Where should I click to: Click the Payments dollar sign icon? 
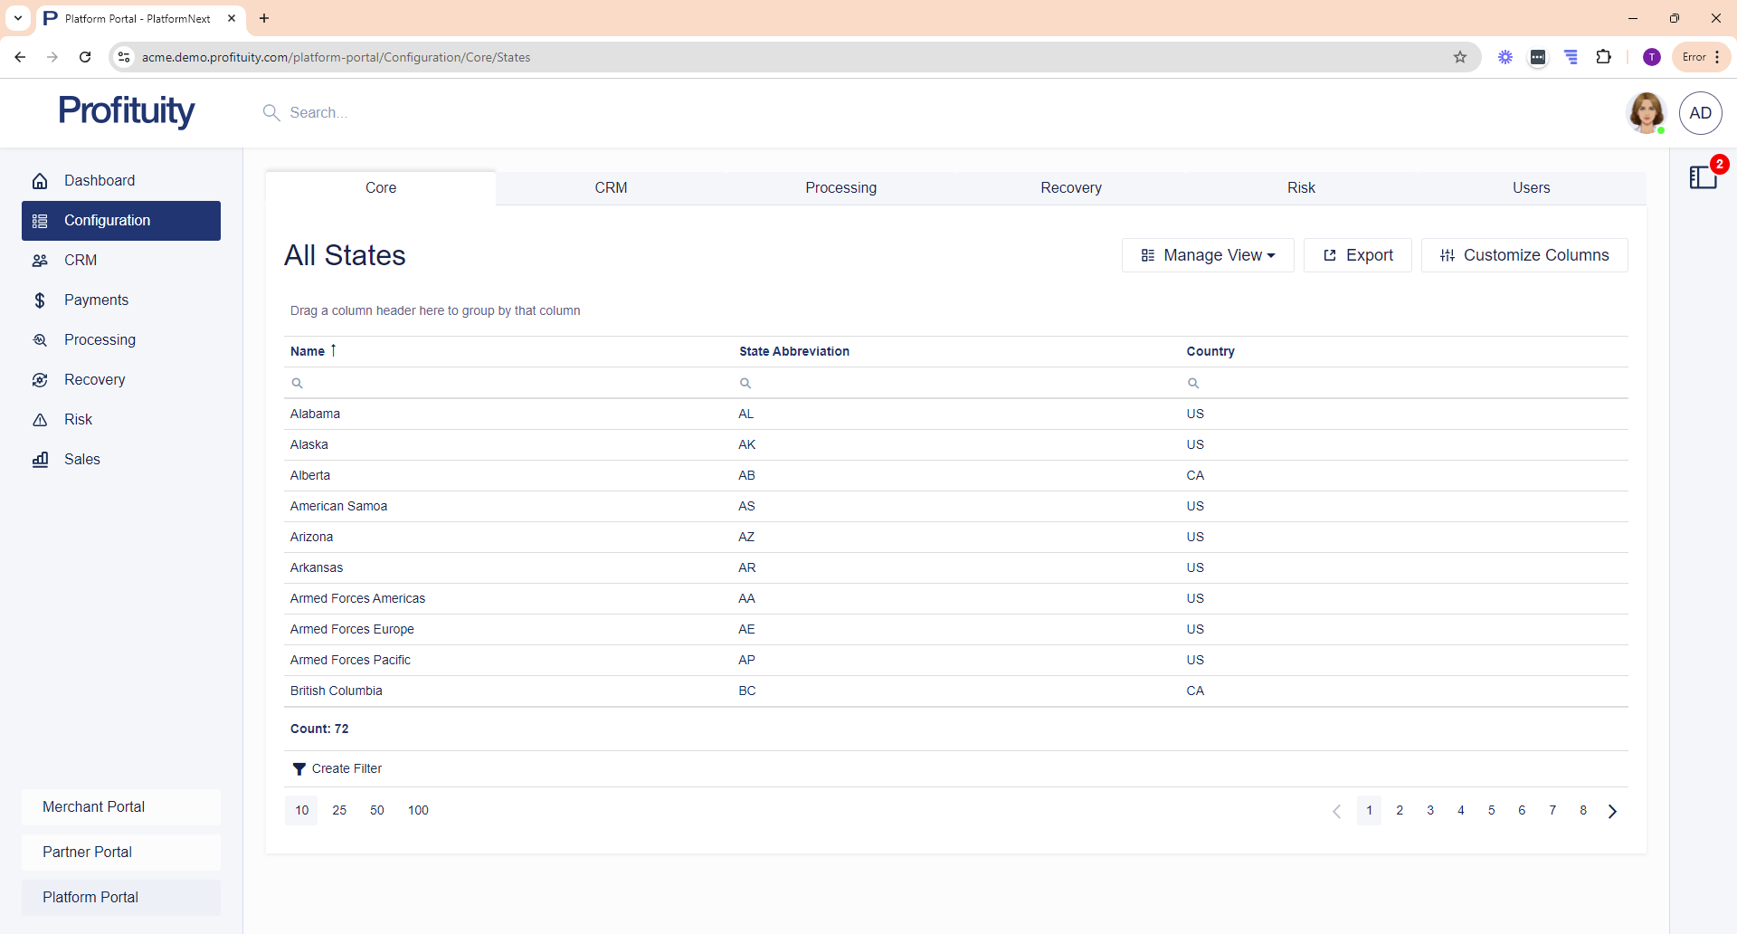(x=40, y=300)
